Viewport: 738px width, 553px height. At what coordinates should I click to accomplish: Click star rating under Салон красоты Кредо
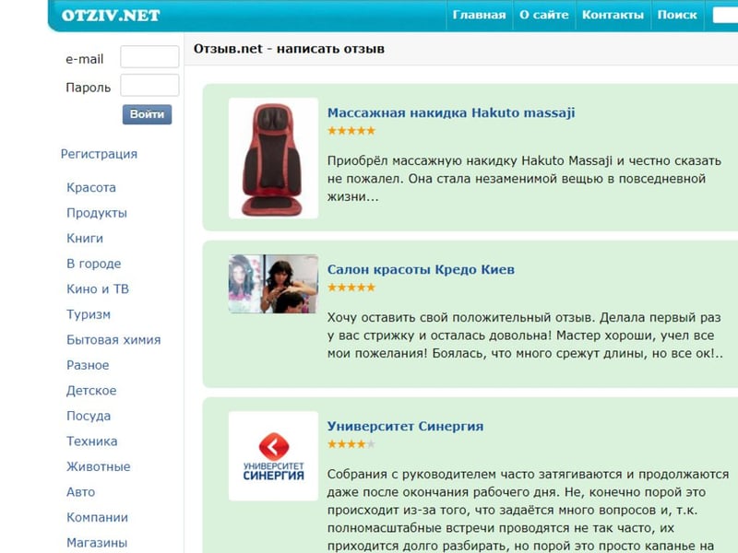(x=351, y=288)
